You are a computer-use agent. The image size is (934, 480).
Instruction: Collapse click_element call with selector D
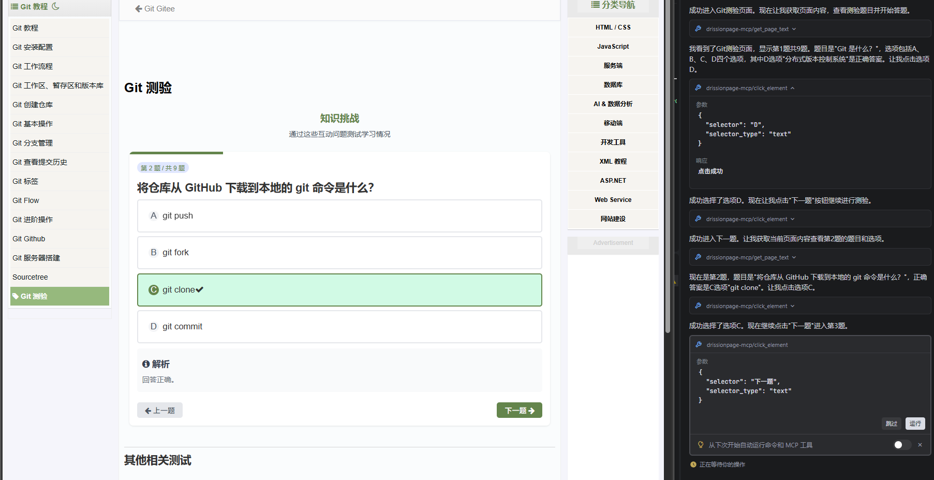(x=792, y=88)
